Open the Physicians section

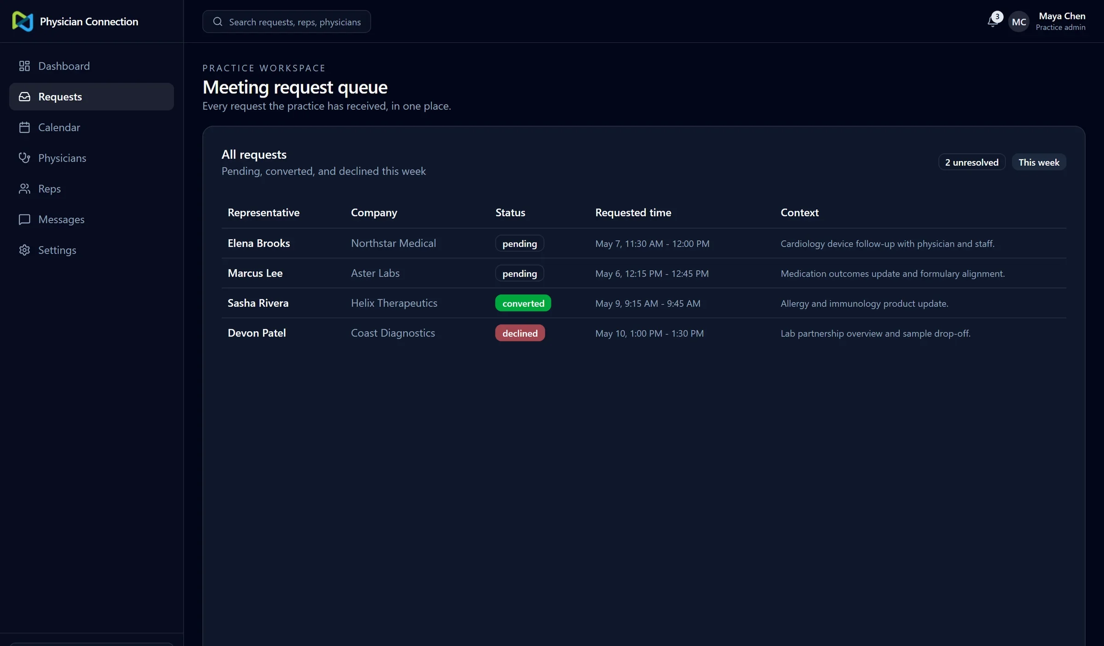[92, 158]
